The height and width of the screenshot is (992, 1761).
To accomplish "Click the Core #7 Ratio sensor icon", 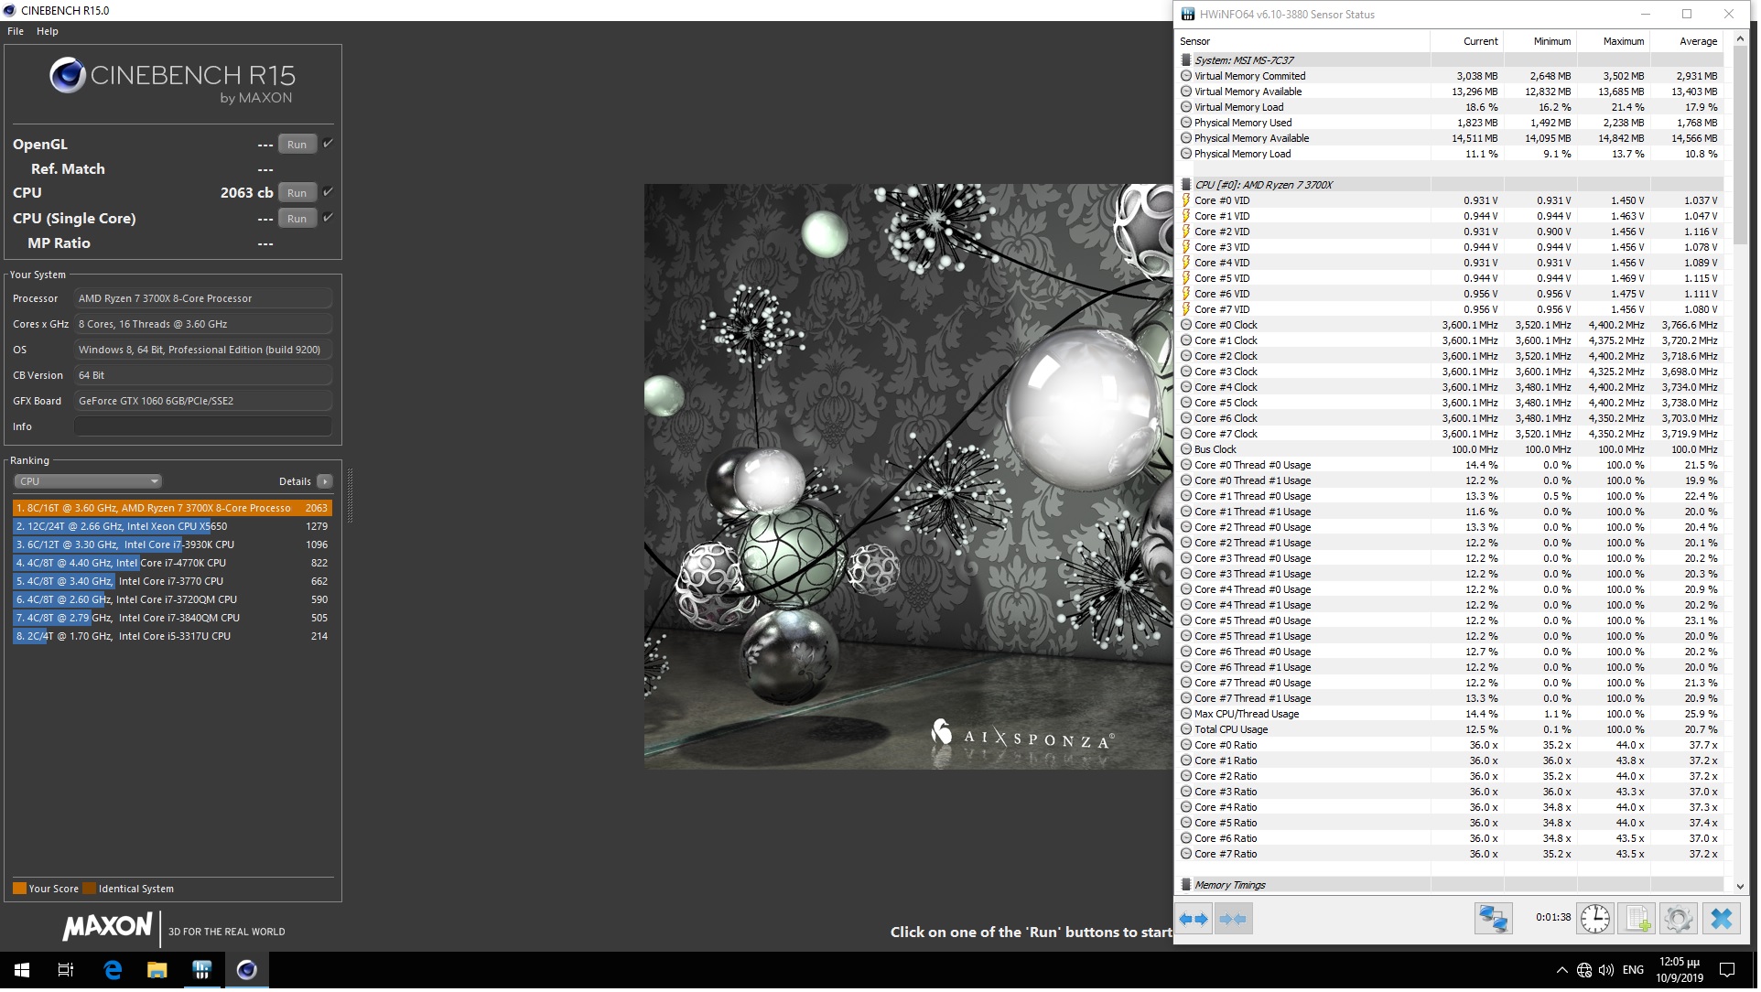I will pos(1188,856).
